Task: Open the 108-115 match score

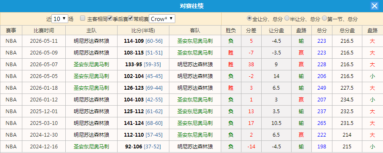Action: point(134,53)
